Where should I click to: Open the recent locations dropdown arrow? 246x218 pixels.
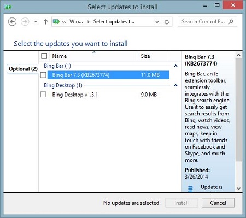[x=36, y=22]
